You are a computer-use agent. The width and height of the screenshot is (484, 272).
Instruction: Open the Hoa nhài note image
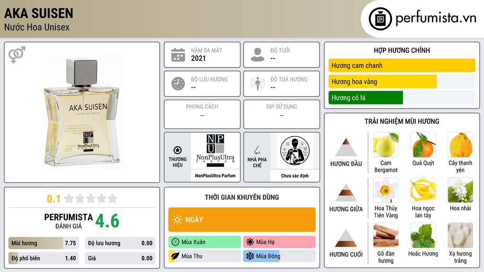point(460,190)
